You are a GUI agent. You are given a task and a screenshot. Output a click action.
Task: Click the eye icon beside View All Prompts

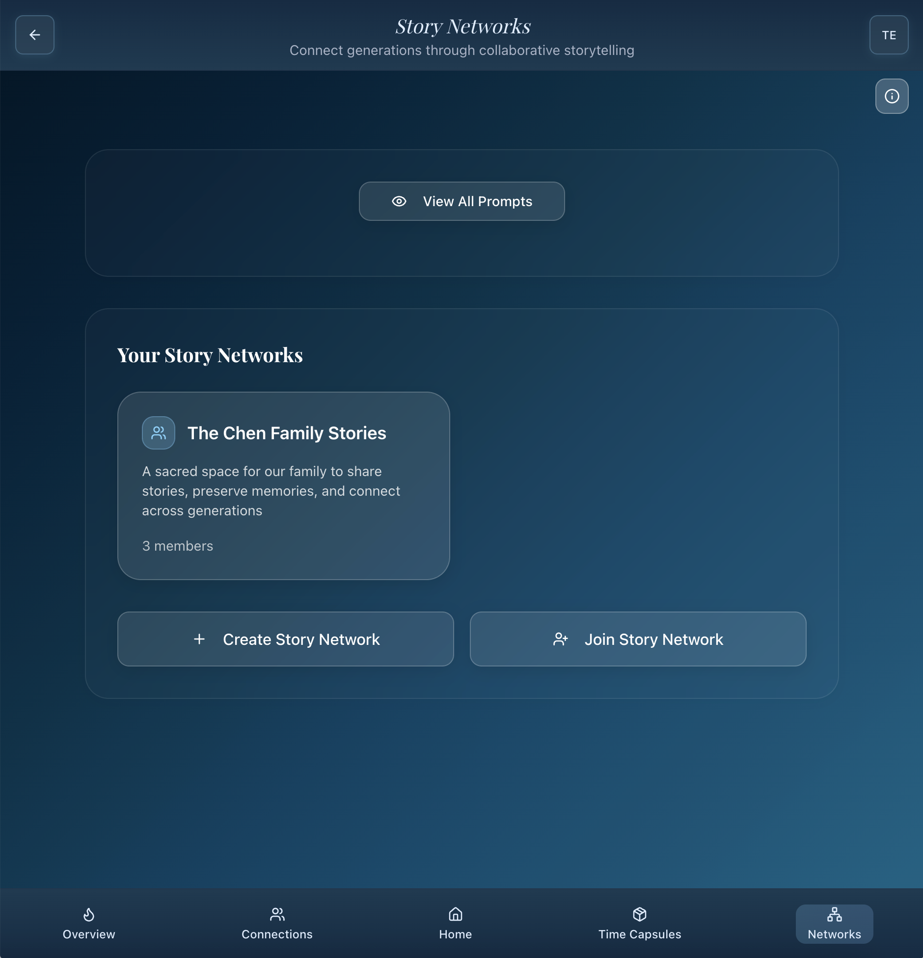tap(399, 201)
